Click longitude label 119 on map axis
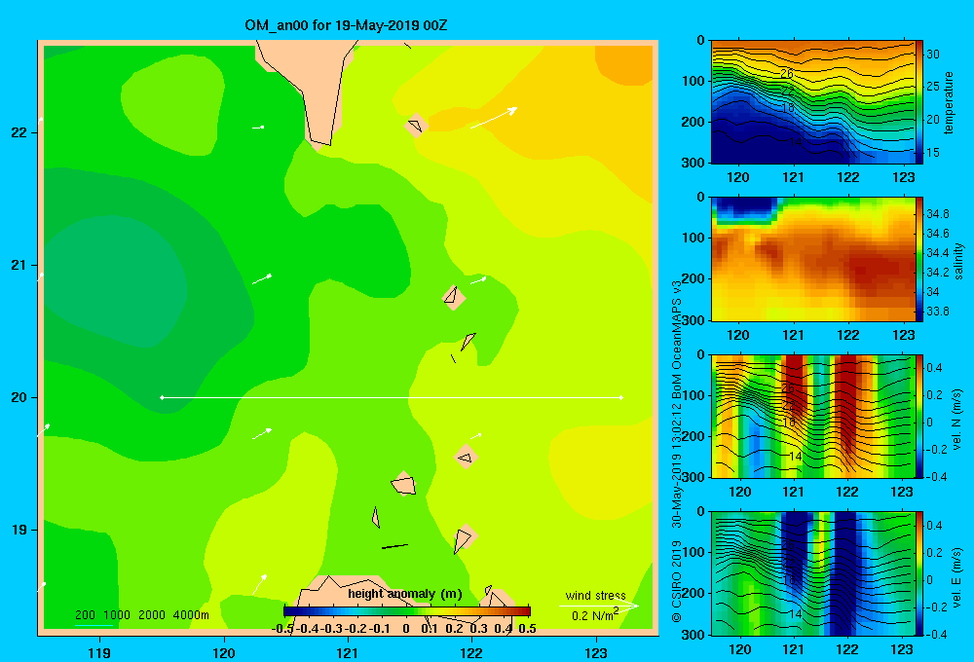Viewport: 974px width, 662px height. [99, 652]
